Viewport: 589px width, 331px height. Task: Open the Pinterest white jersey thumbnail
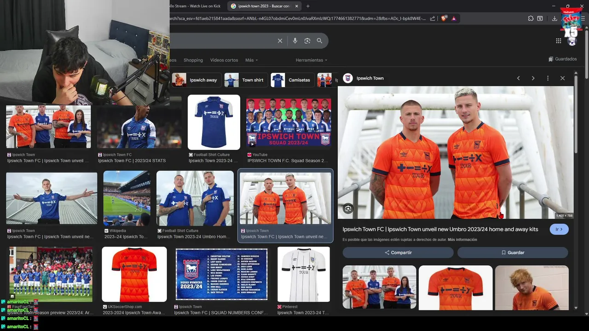click(304, 274)
